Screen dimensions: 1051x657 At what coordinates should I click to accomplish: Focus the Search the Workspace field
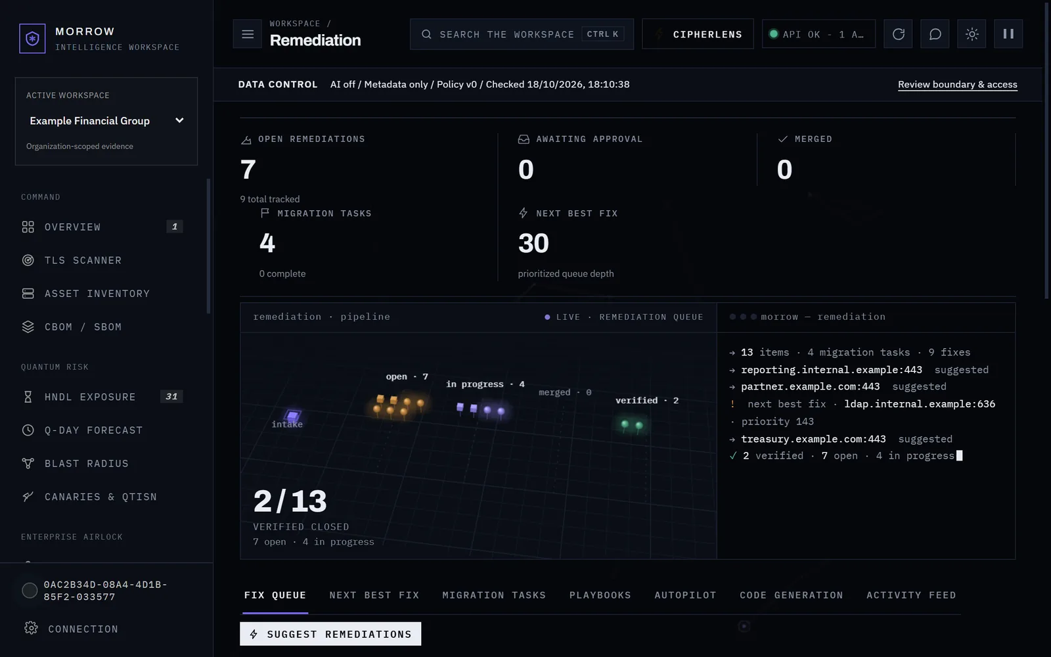pyautogui.click(x=522, y=34)
